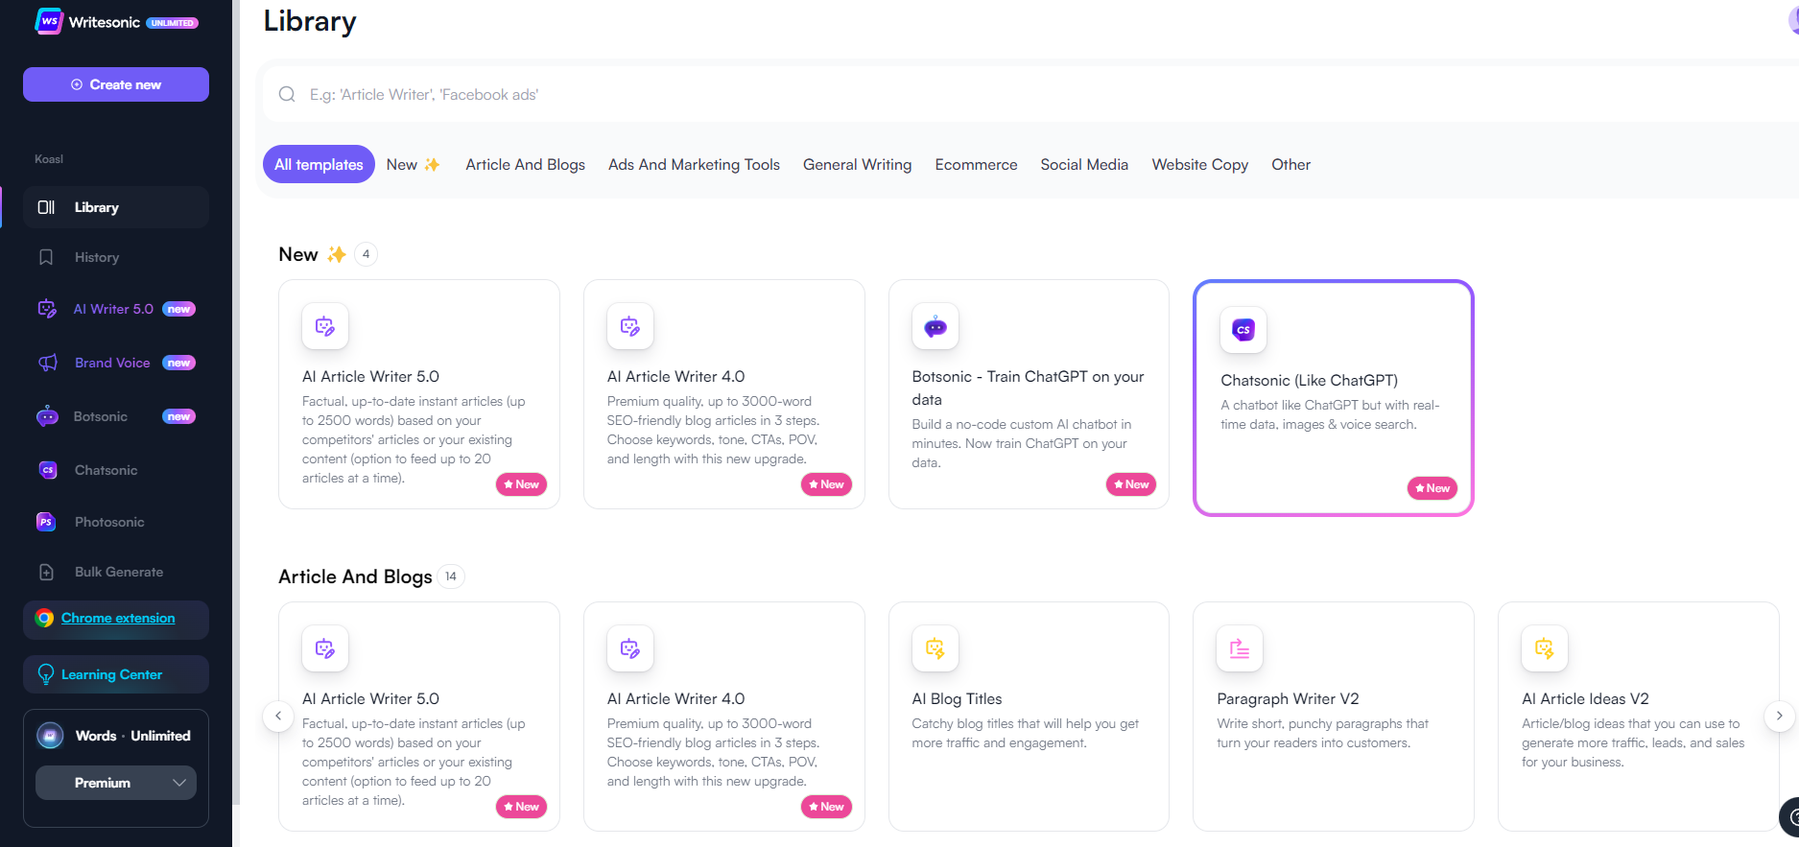Open Photosonic in the sidebar
Viewport: 1799px width, 847px height.
pos(108,522)
